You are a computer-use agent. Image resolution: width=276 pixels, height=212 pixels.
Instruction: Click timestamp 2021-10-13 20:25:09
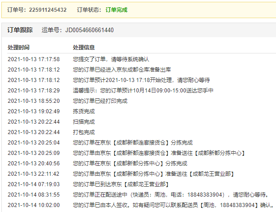(x=34, y=153)
